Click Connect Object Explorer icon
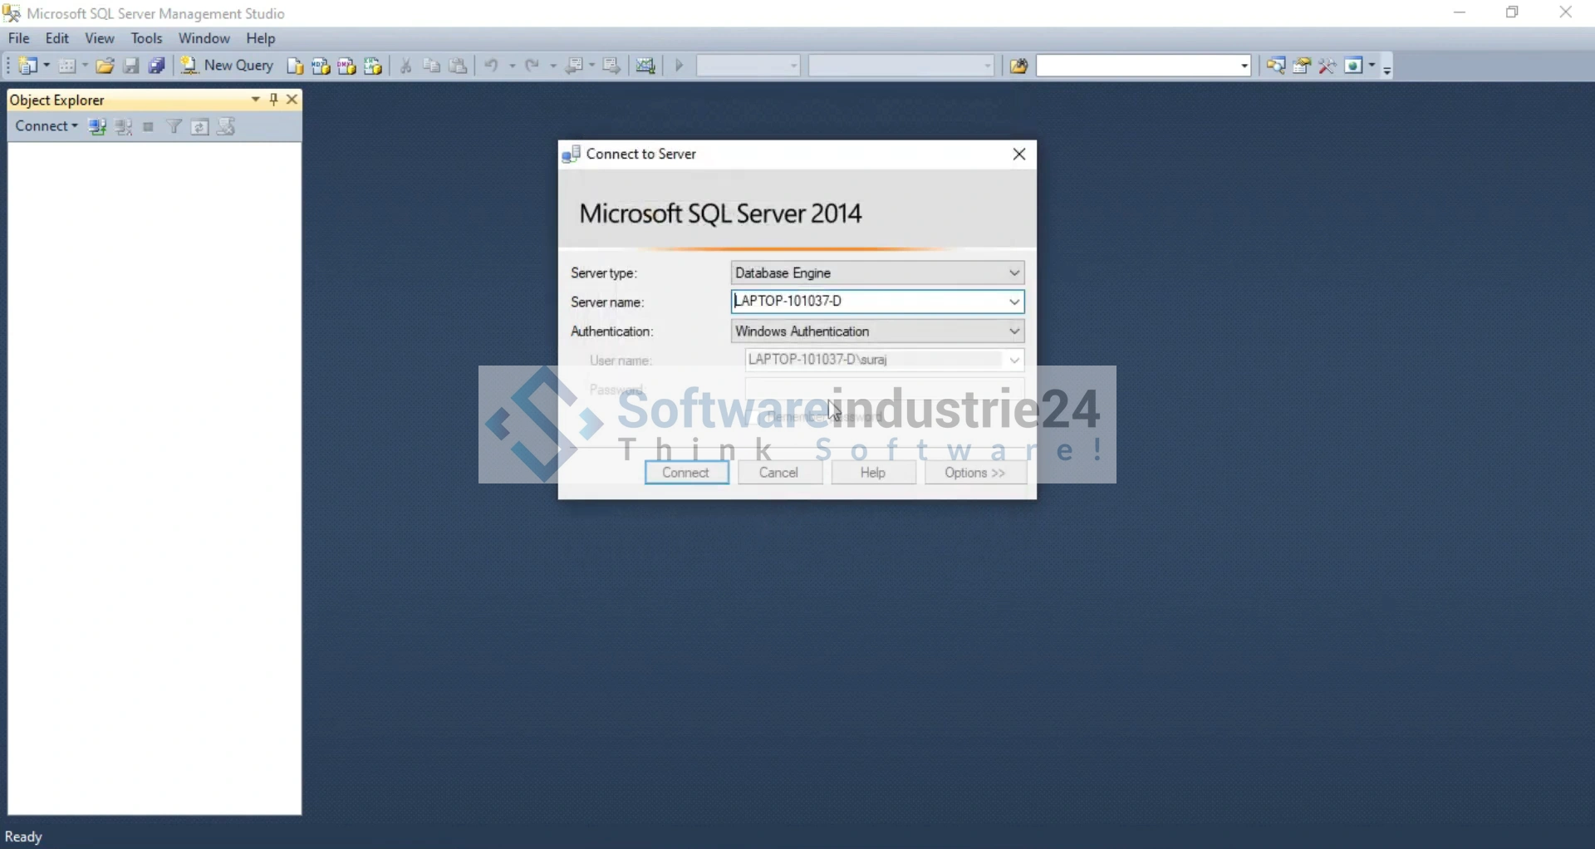This screenshot has width=1595, height=849. (97, 127)
